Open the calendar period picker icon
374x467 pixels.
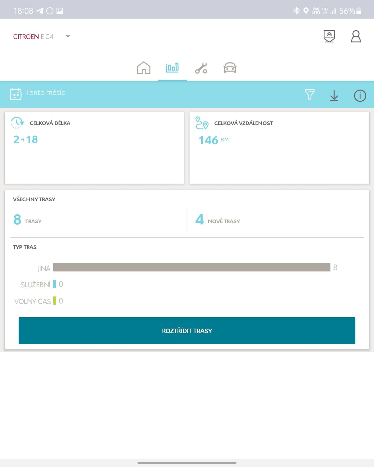[16, 94]
